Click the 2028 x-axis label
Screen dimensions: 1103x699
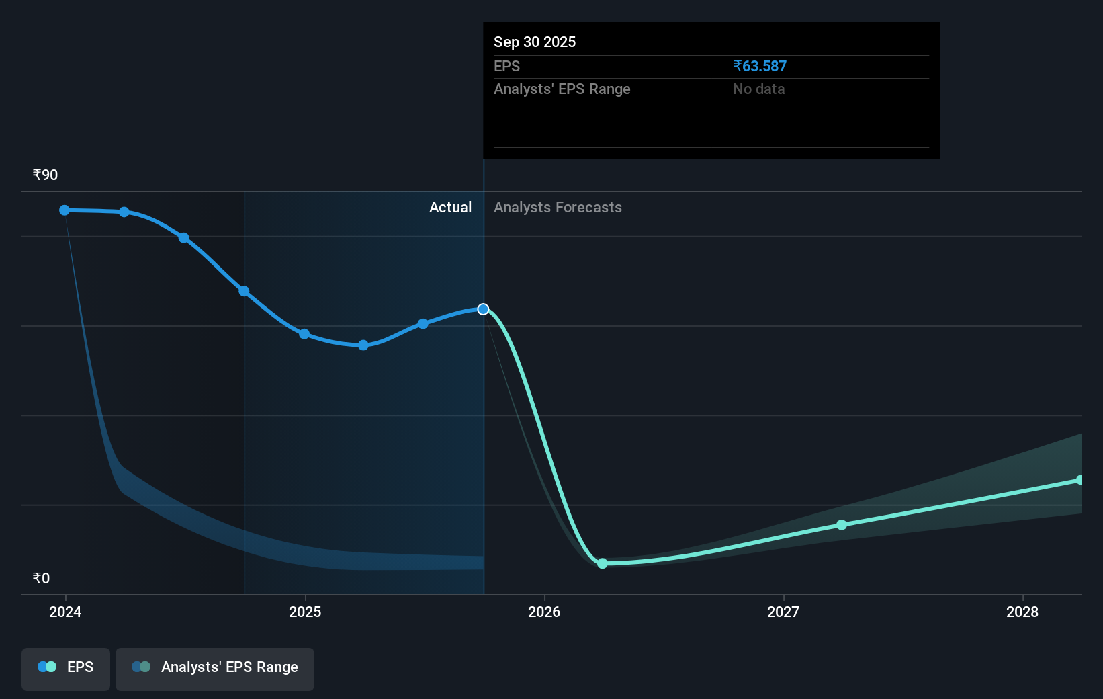(1022, 612)
